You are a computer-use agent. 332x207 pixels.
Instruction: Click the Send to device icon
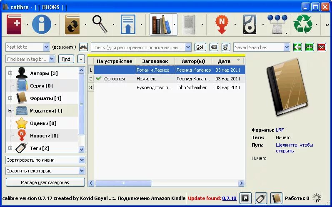[x=128, y=24]
